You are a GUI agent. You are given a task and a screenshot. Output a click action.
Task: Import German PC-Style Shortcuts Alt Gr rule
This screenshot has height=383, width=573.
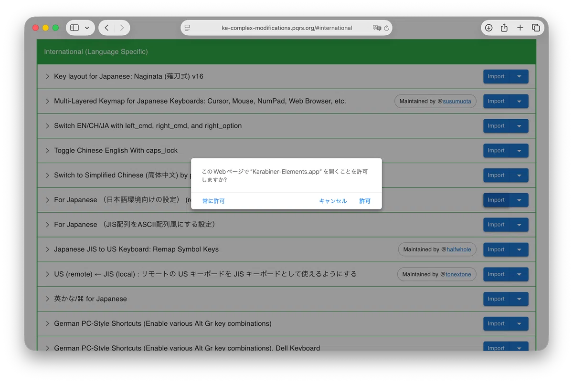[x=496, y=323]
